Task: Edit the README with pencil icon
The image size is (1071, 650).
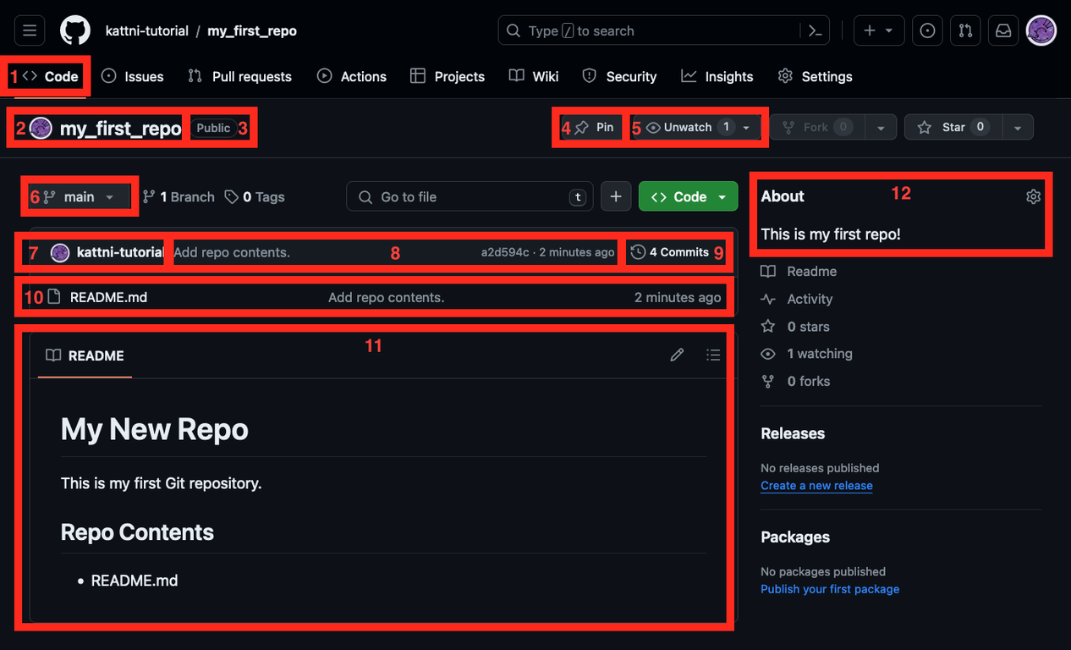Action: (677, 355)
